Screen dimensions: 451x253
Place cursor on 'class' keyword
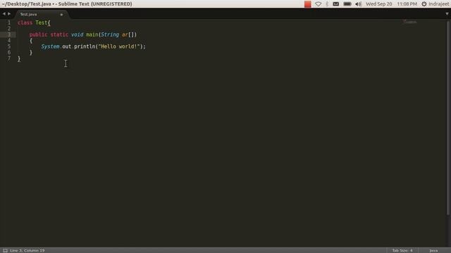tap(25, 22)
